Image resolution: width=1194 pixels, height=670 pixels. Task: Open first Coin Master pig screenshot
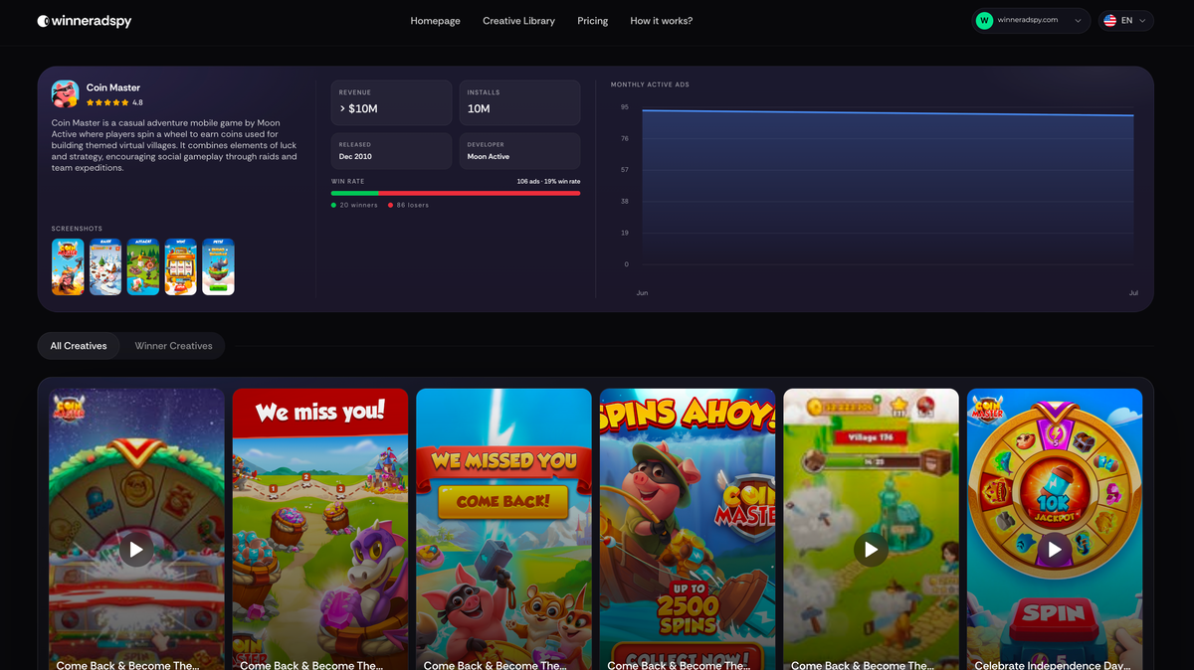tap(68, 266)
